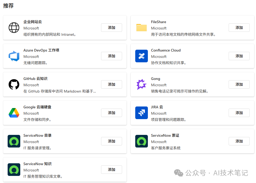Add the GitHub 云知识 connector

pos(112,84)
